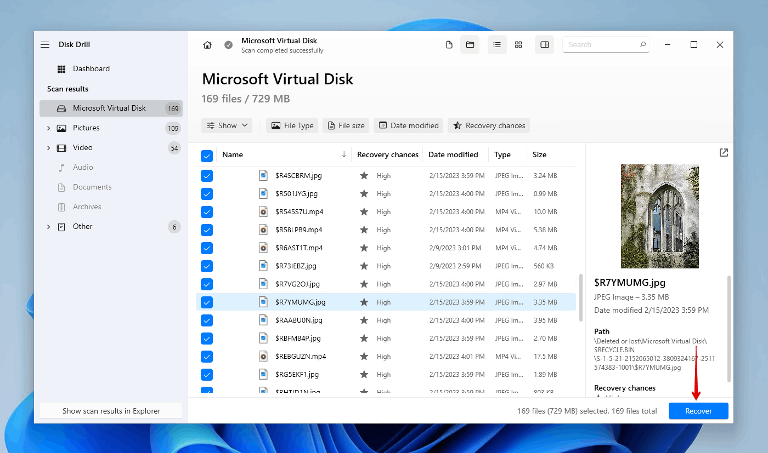Uncheck the $REBGUZN.mp4 checkbox
This screenshot has width=768, height=453.
click(x=207, y=357)
